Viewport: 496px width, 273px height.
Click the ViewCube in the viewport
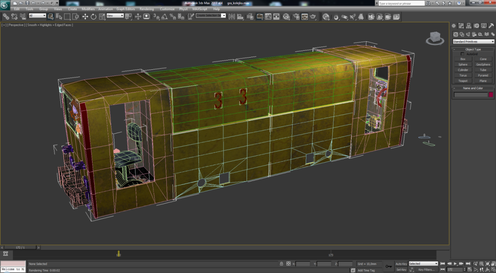(435, 38)
